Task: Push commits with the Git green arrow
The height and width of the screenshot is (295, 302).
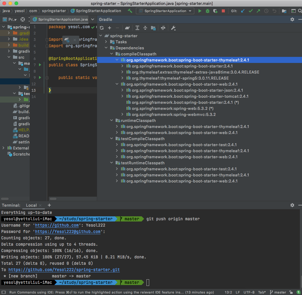Action: point(258,11)
